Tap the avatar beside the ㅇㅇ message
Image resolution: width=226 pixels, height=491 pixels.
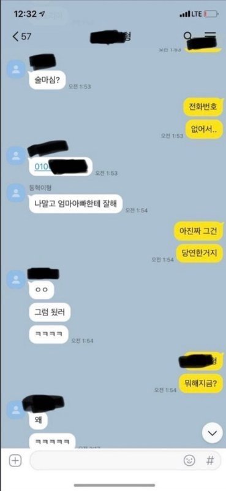tap(16, 280)
